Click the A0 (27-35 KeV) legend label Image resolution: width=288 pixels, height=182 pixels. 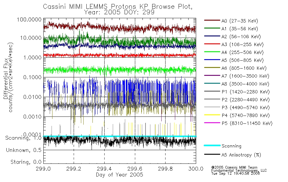(240, 21)
